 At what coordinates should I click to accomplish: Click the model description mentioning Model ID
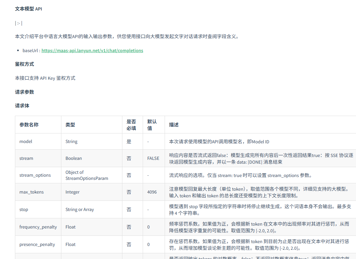(219, 142)
